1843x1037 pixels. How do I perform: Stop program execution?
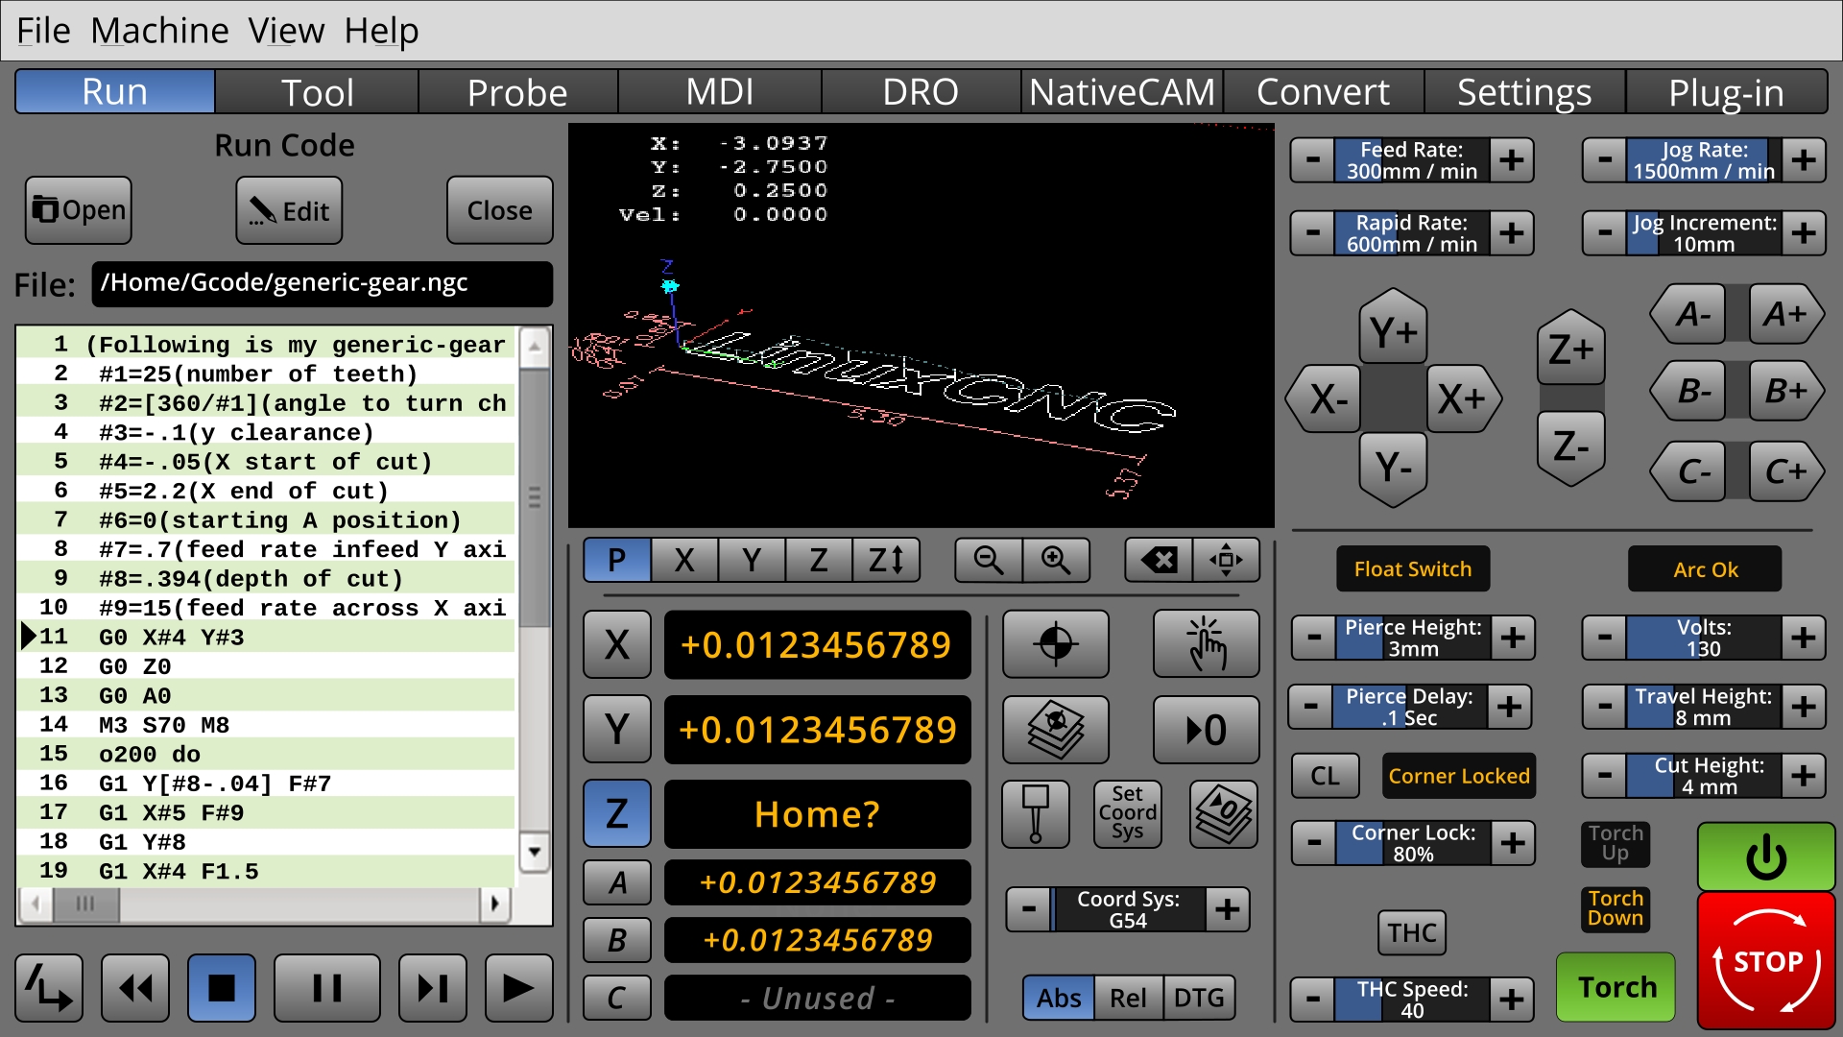pyautogui.click(x=222, y=987)
